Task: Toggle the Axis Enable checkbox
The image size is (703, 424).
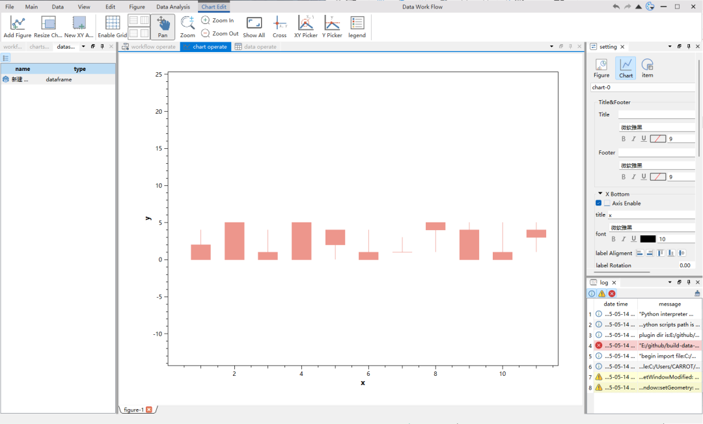Action: (607, 204)
